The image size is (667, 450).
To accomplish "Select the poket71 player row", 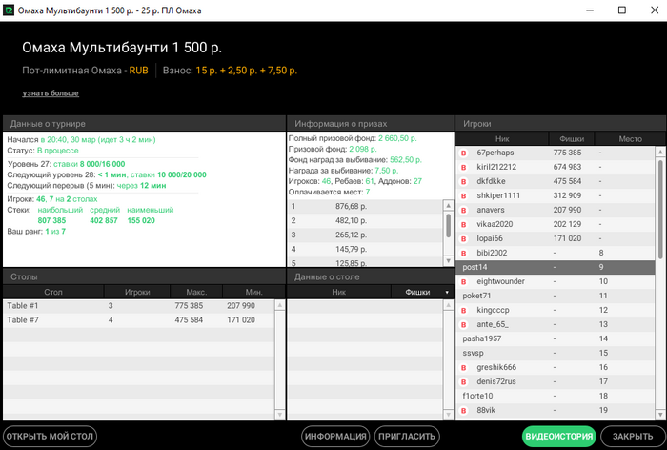I will pos(556,296).
